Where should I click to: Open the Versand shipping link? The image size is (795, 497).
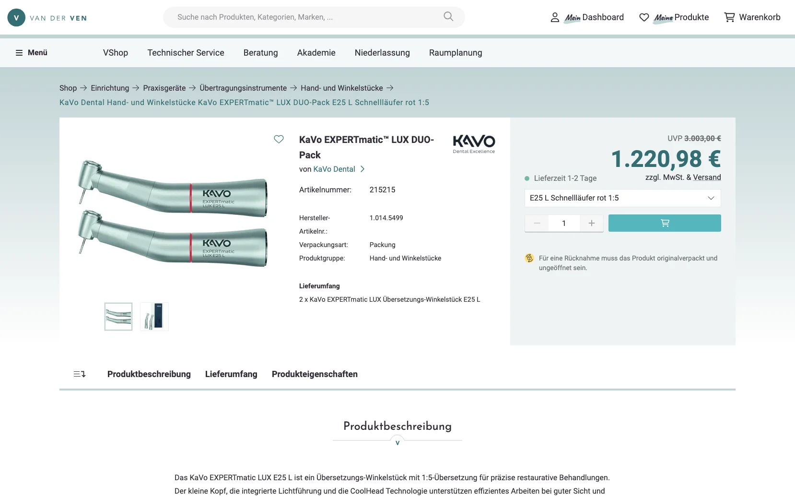707,177
